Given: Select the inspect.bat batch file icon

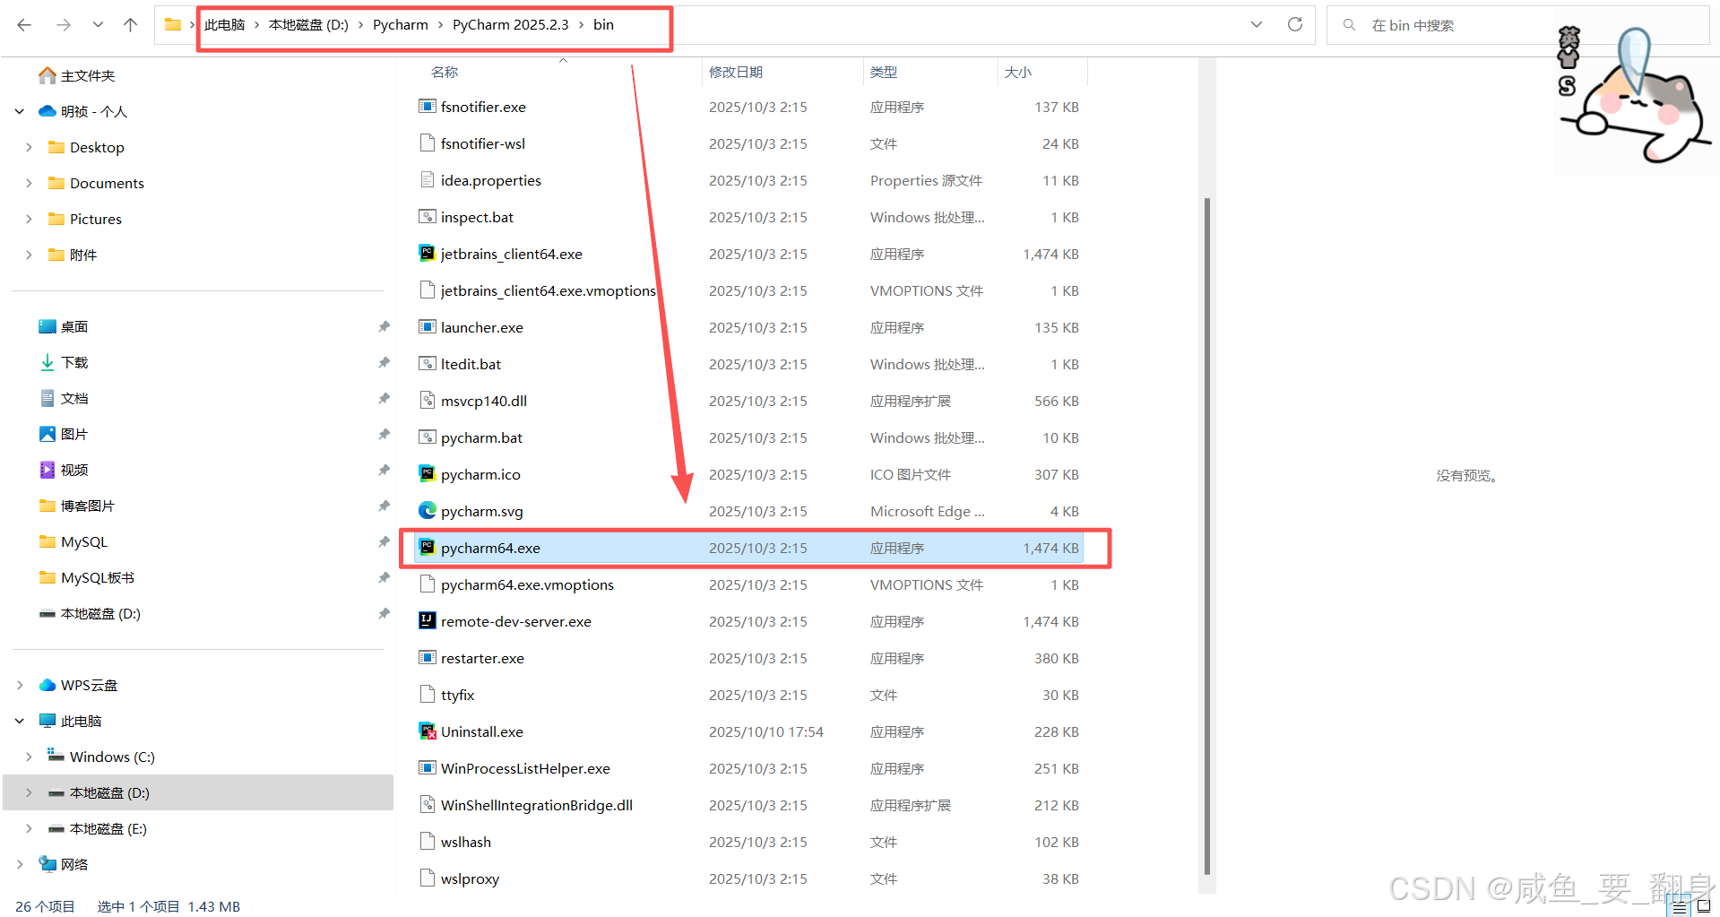Looking at the screenshot, I should pyautogui.click(x=428, y=217).
